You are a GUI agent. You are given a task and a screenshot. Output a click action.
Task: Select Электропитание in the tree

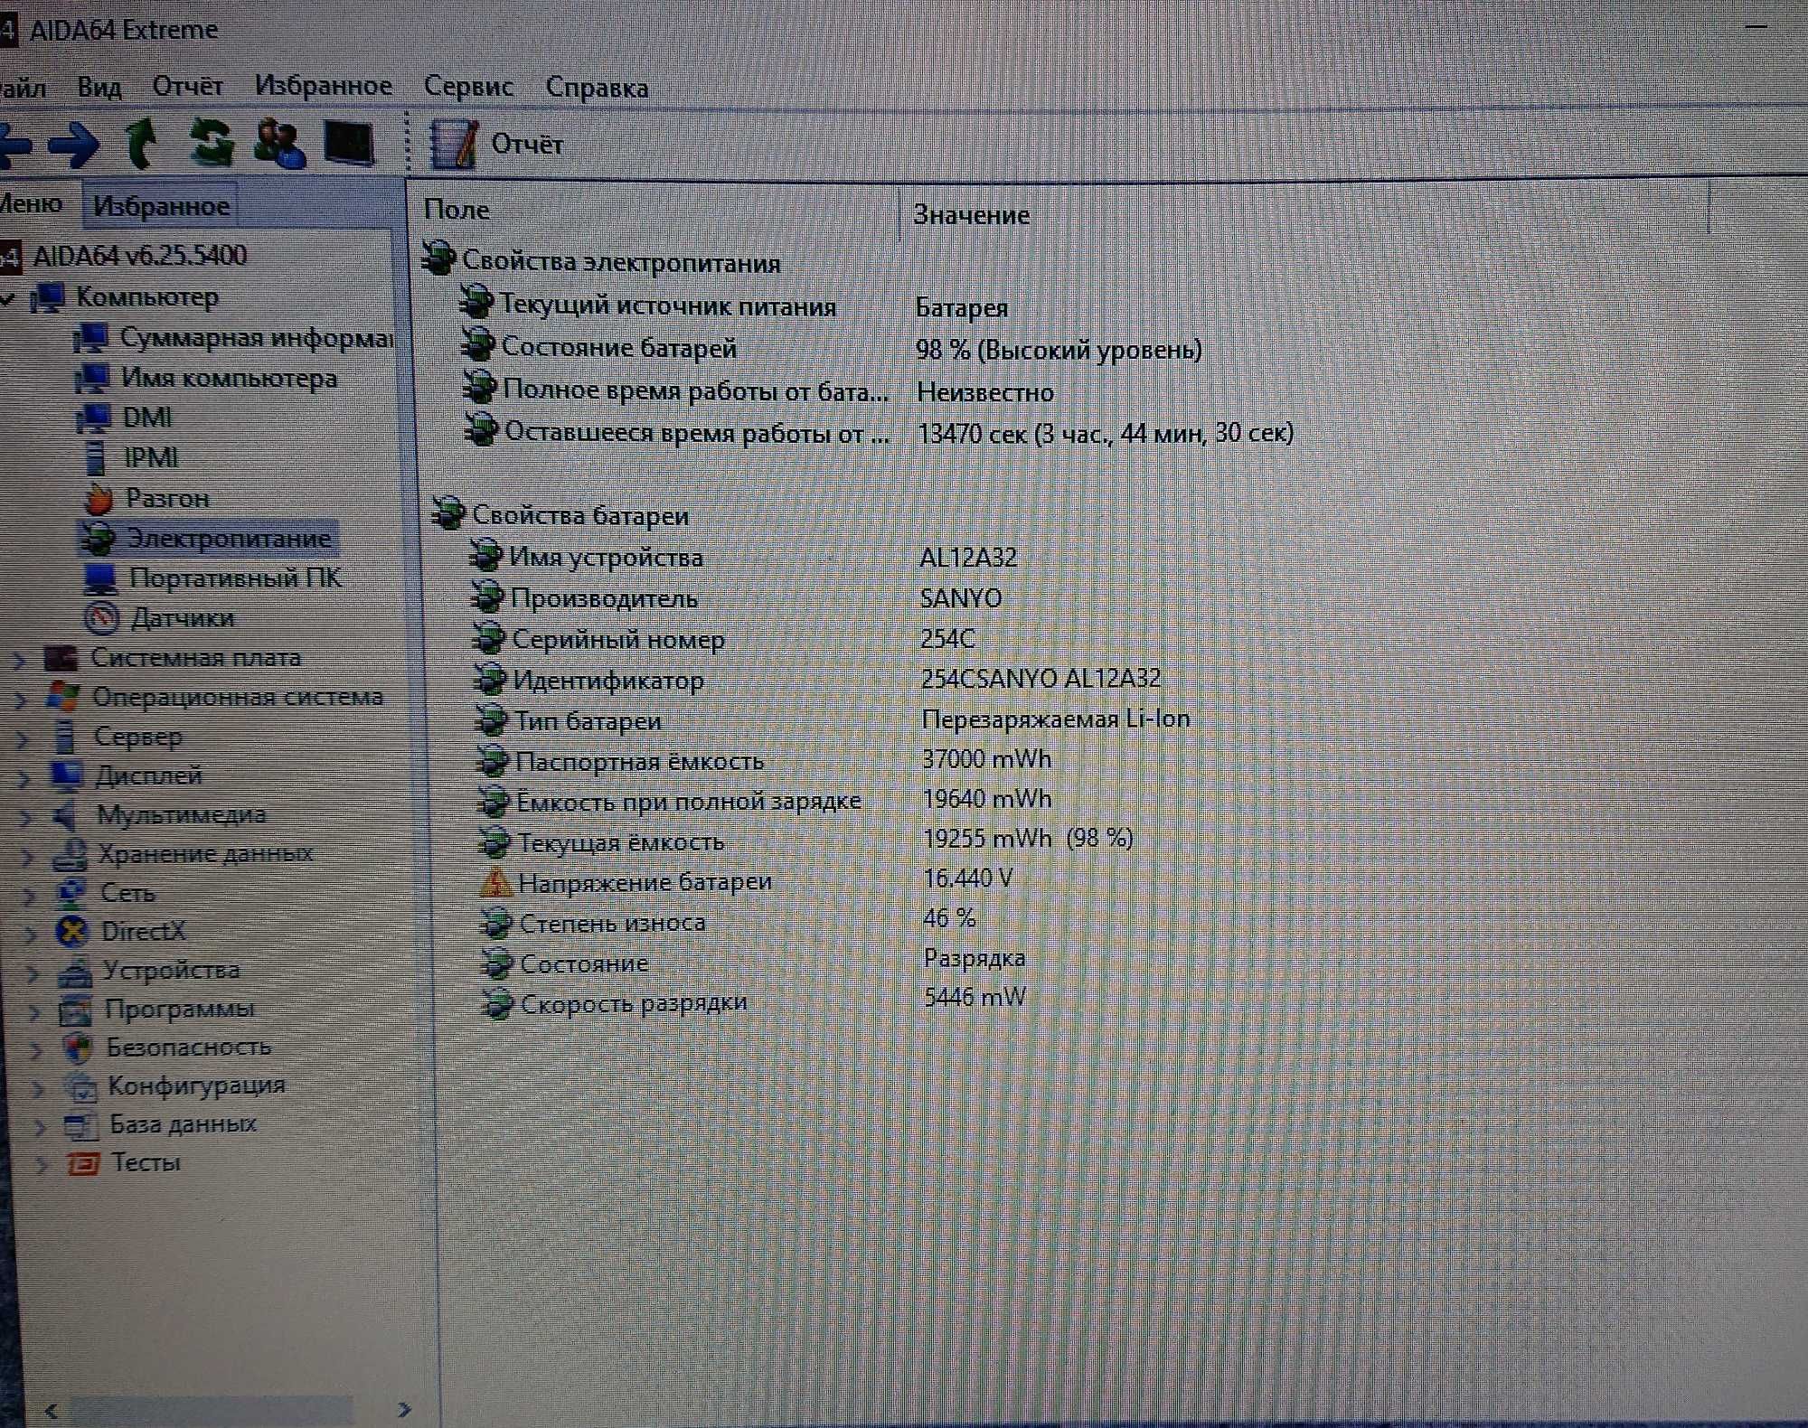[x=229, y=539]
